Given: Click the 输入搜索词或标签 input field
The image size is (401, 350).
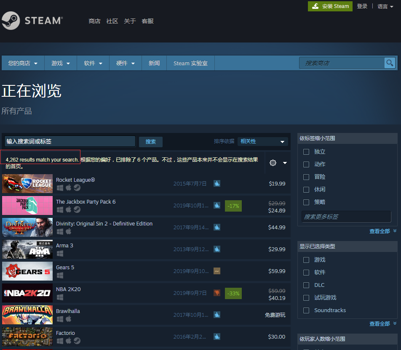Looking at the screenshot, I should point(70,141).
